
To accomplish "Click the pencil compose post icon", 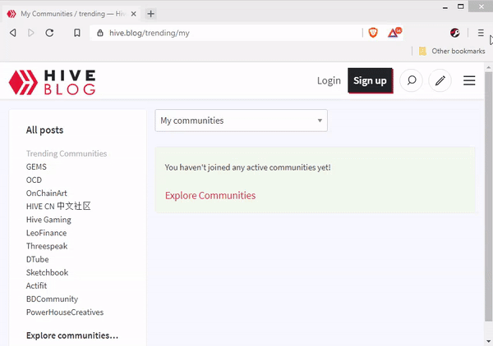I will tap(440, 80).
